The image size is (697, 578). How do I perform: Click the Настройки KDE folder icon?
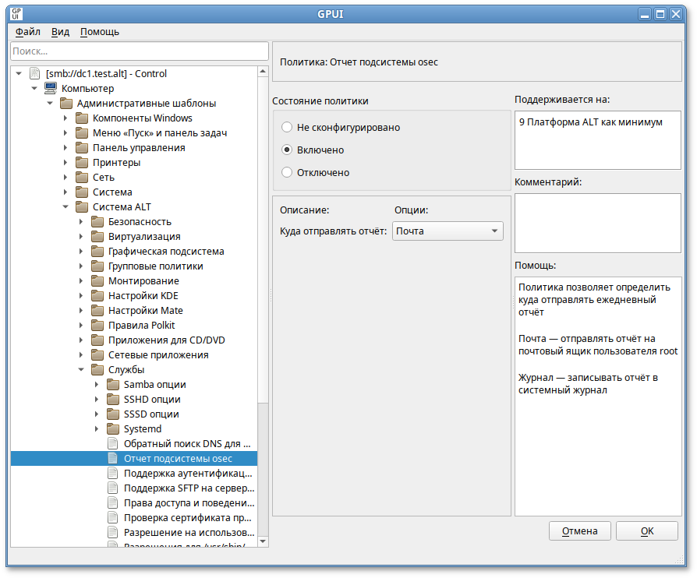pyautogui.click(x=97, y=296)
